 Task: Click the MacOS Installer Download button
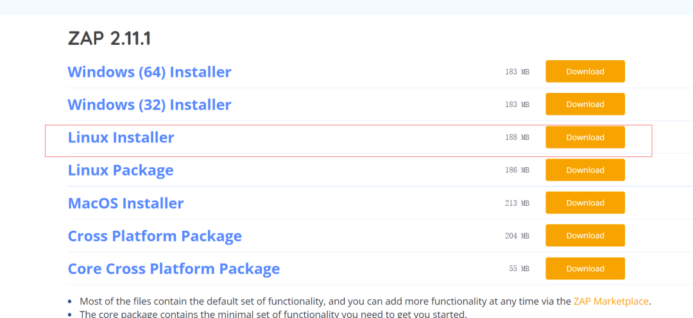585,203
